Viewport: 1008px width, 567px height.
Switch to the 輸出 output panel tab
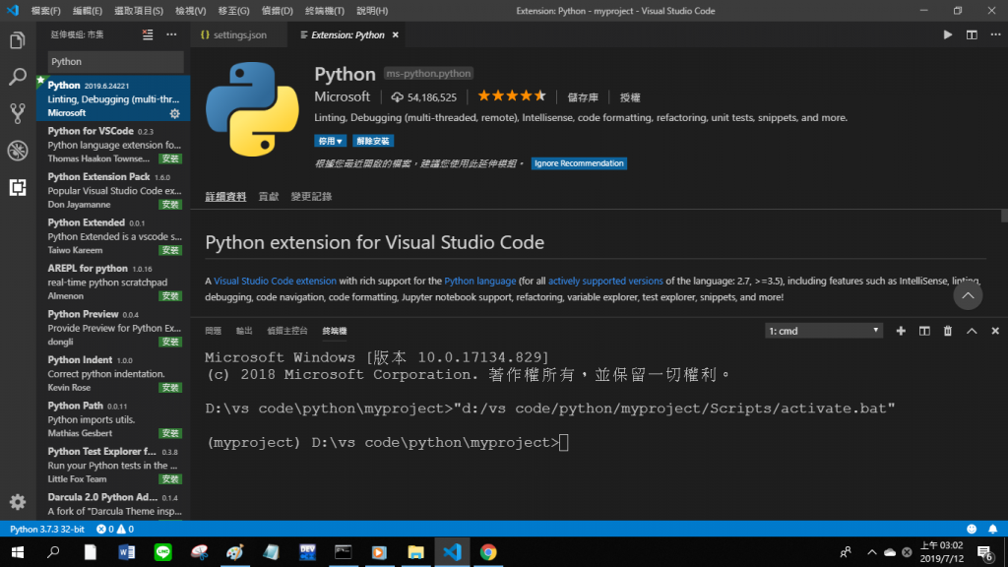click(244, 331)
